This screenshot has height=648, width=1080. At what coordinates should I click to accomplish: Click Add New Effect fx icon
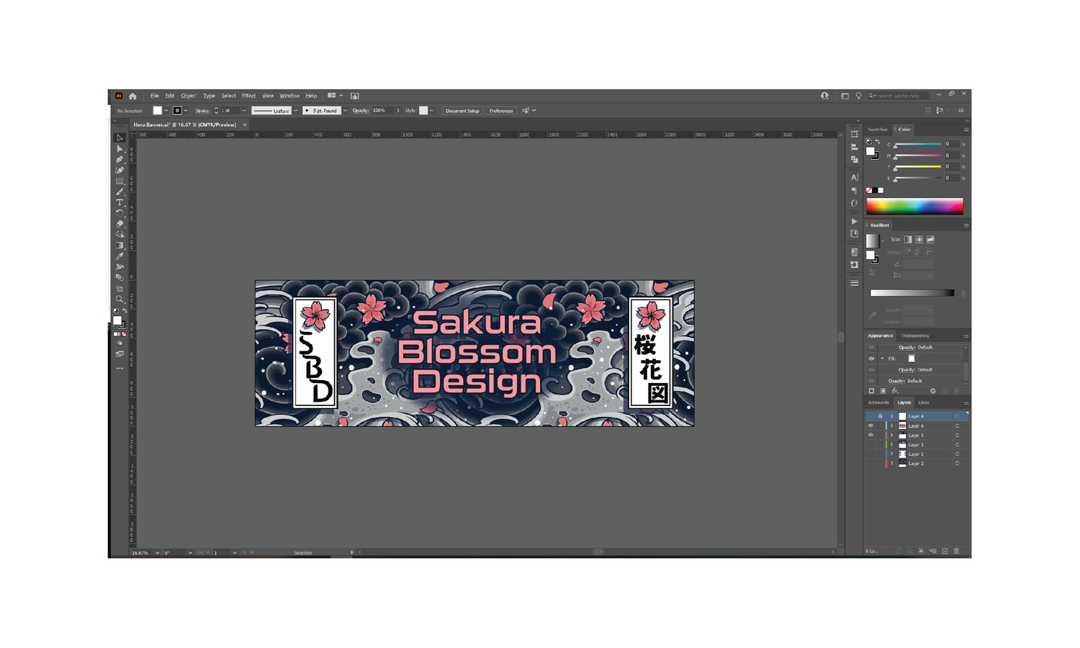pos(895,391)
